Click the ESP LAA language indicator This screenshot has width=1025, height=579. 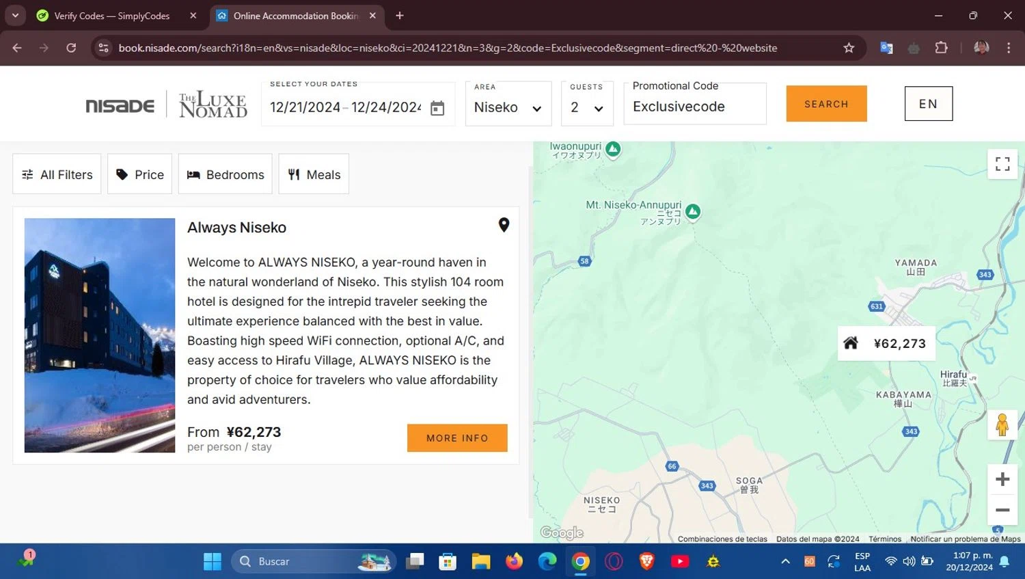862,562
